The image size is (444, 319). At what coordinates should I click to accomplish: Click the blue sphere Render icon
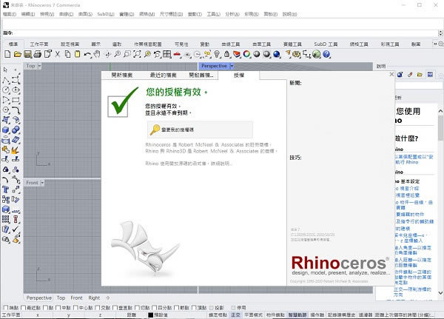coord(277,54)
